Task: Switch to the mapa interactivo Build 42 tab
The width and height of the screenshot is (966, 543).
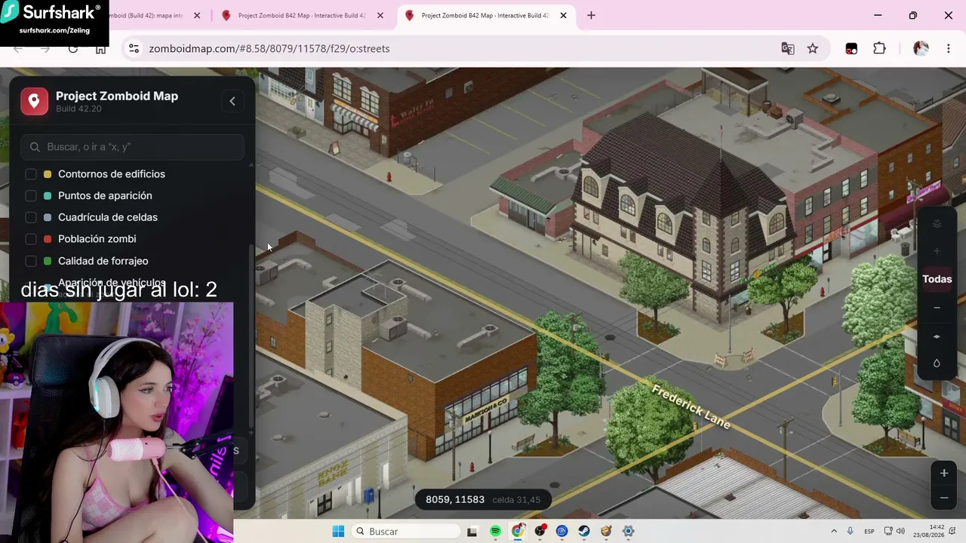Action: 152,15
